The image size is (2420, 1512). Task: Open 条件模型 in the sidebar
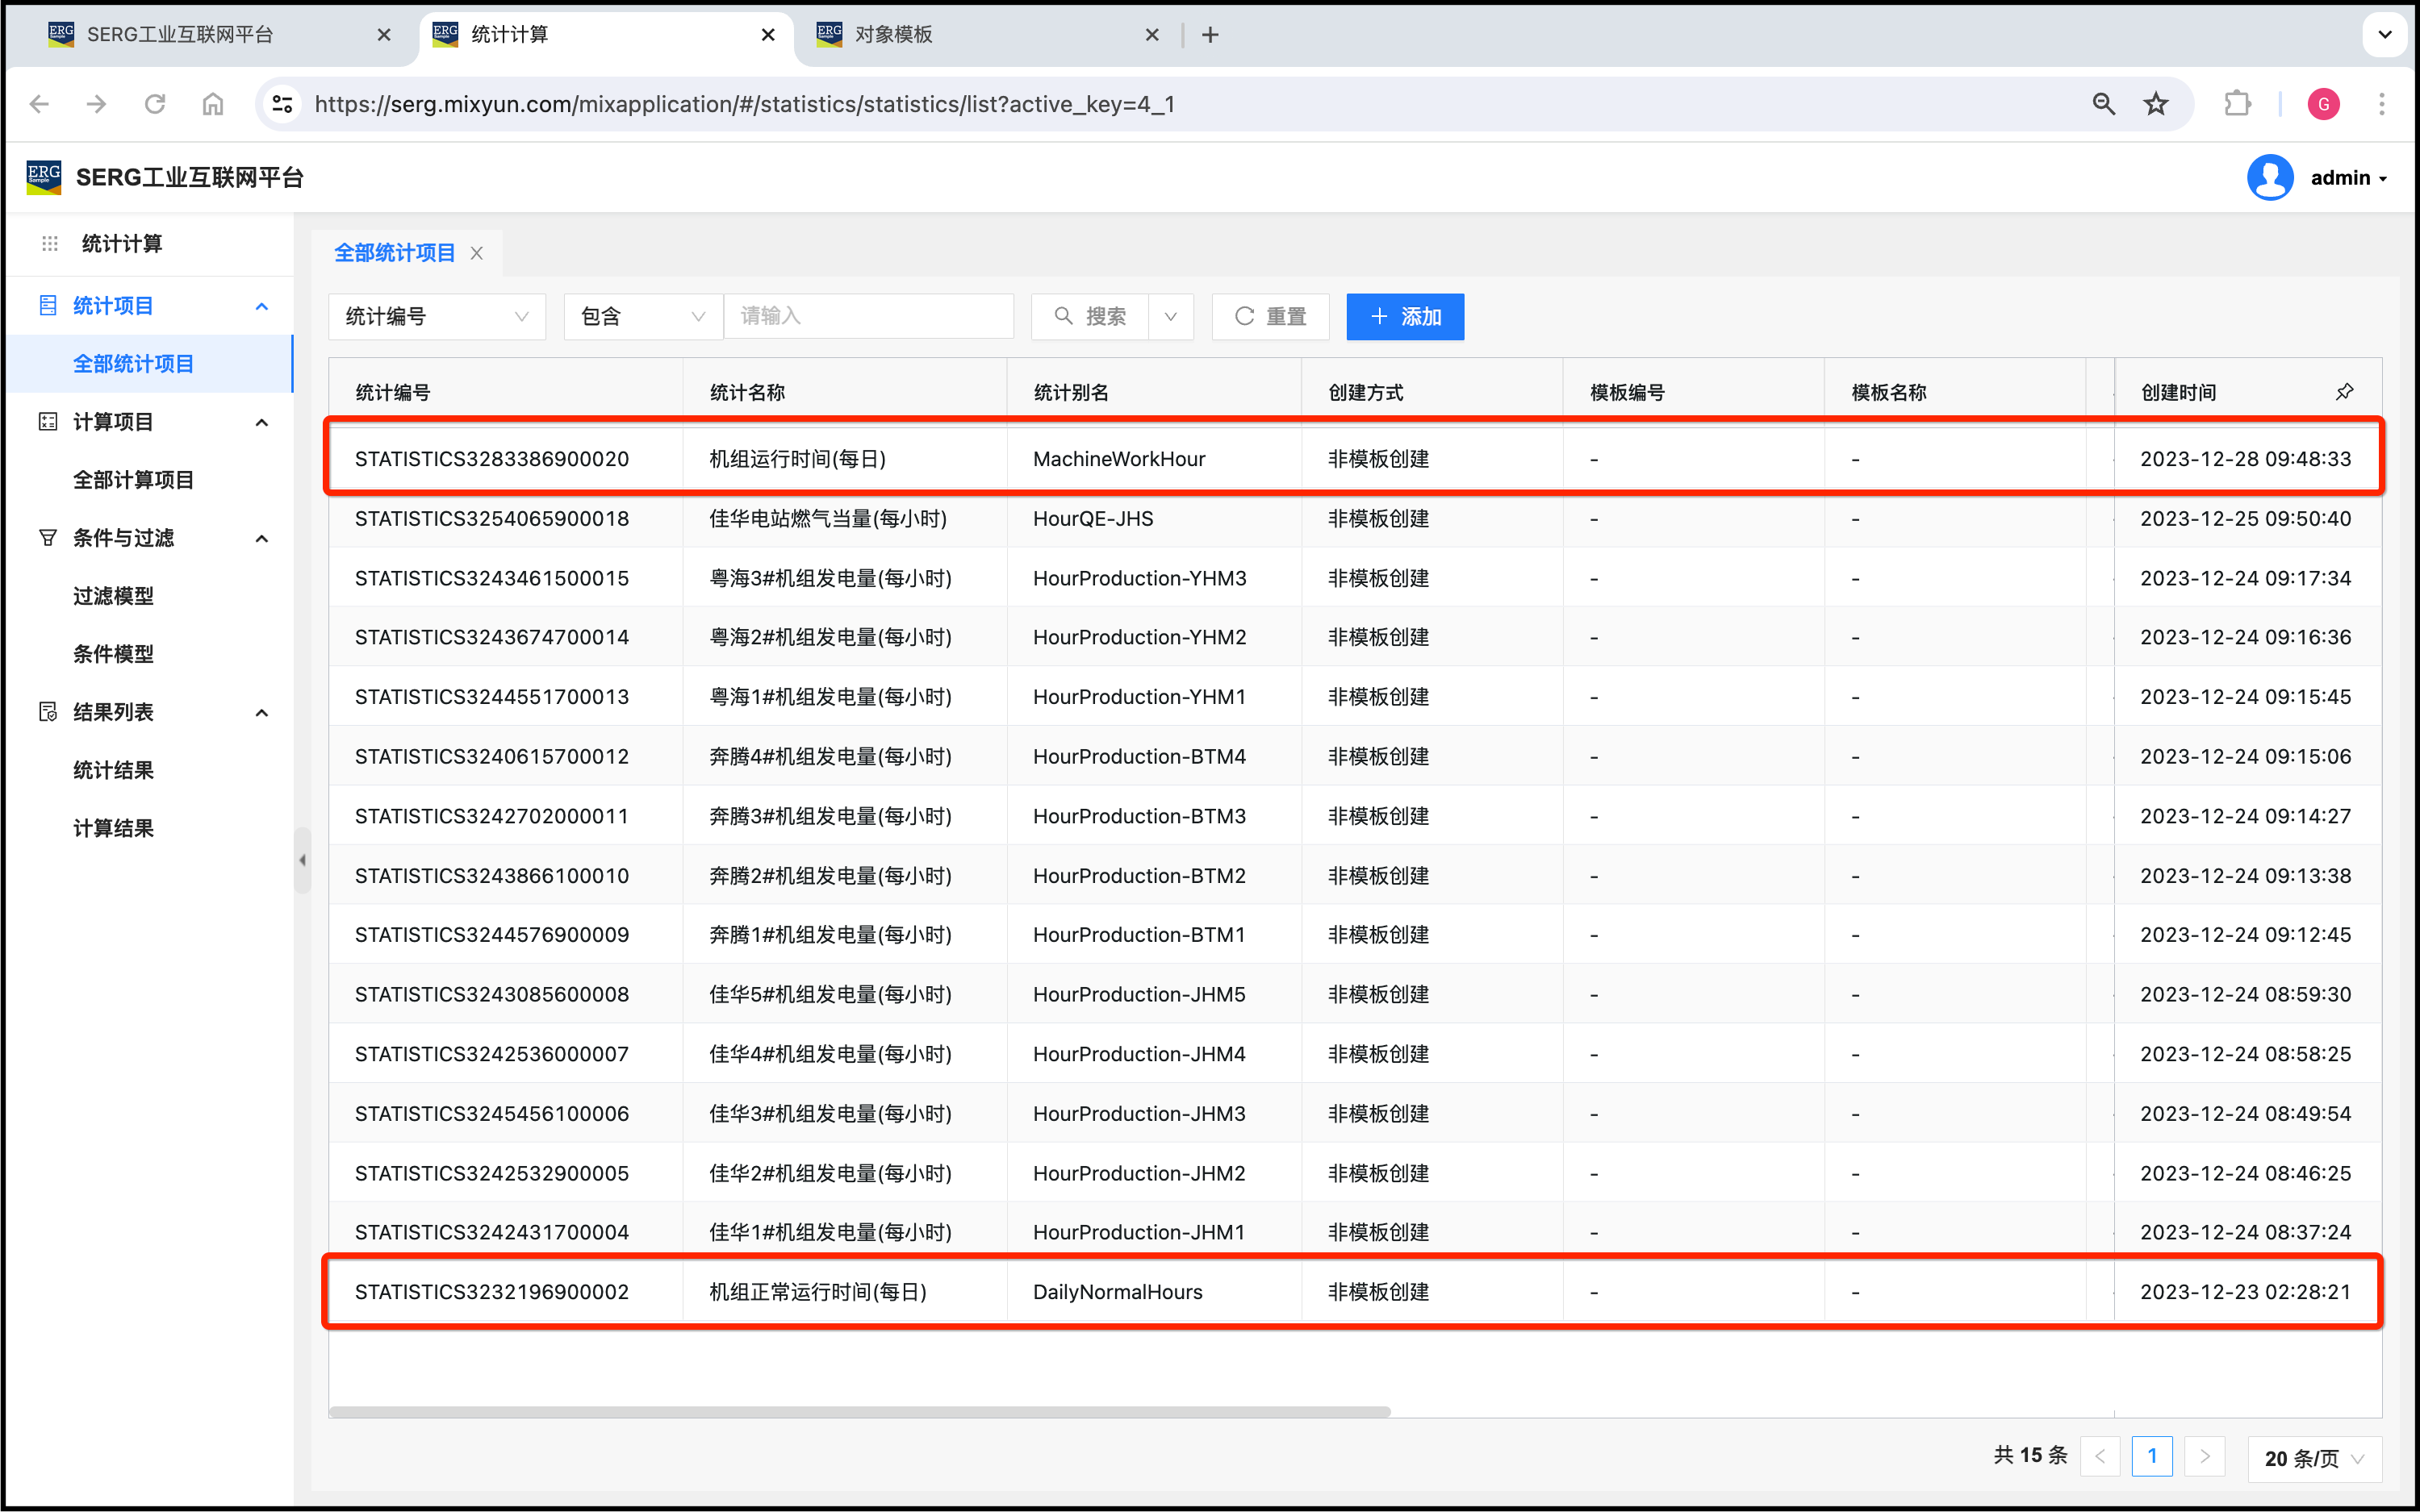point(113,654)
